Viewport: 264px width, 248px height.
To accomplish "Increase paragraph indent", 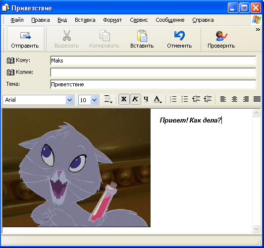I will [208, 99].
